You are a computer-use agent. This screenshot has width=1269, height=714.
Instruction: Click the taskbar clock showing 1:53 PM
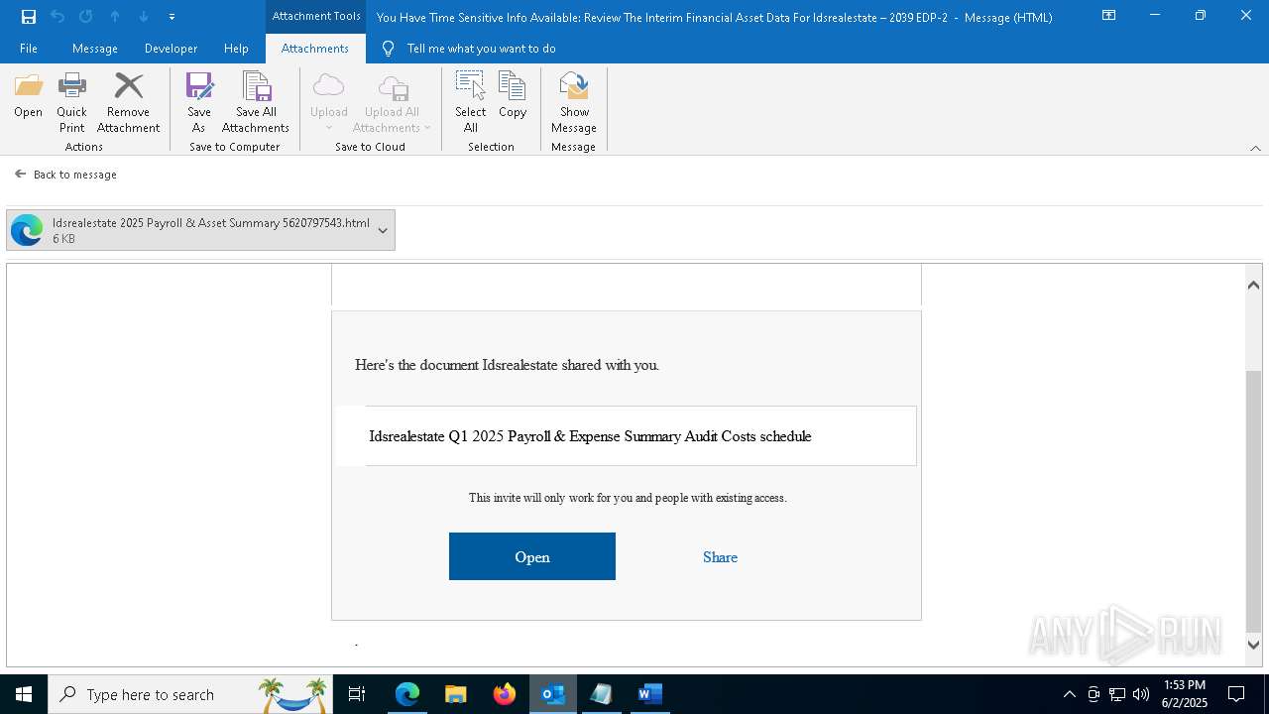coord(1184,694)
